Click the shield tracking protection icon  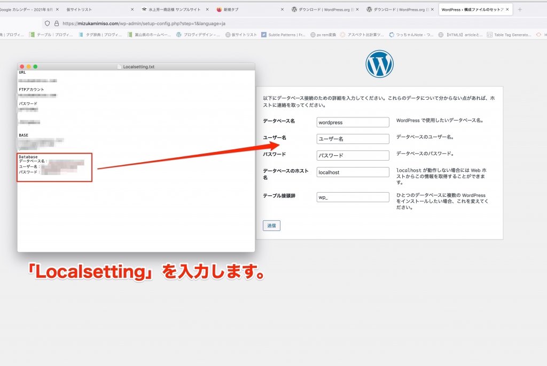48,23
